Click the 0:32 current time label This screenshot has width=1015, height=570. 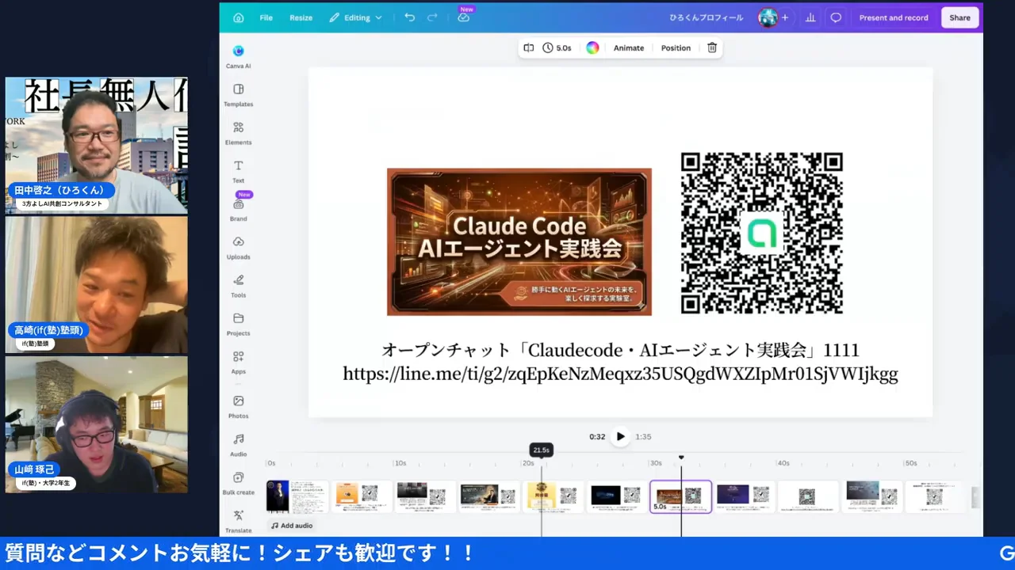point(597,436)
